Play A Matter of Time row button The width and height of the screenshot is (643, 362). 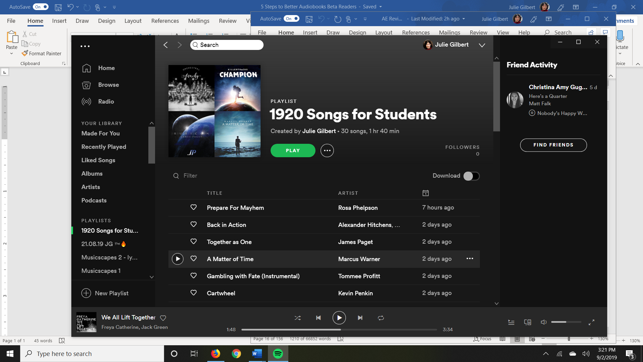point(177,259)
